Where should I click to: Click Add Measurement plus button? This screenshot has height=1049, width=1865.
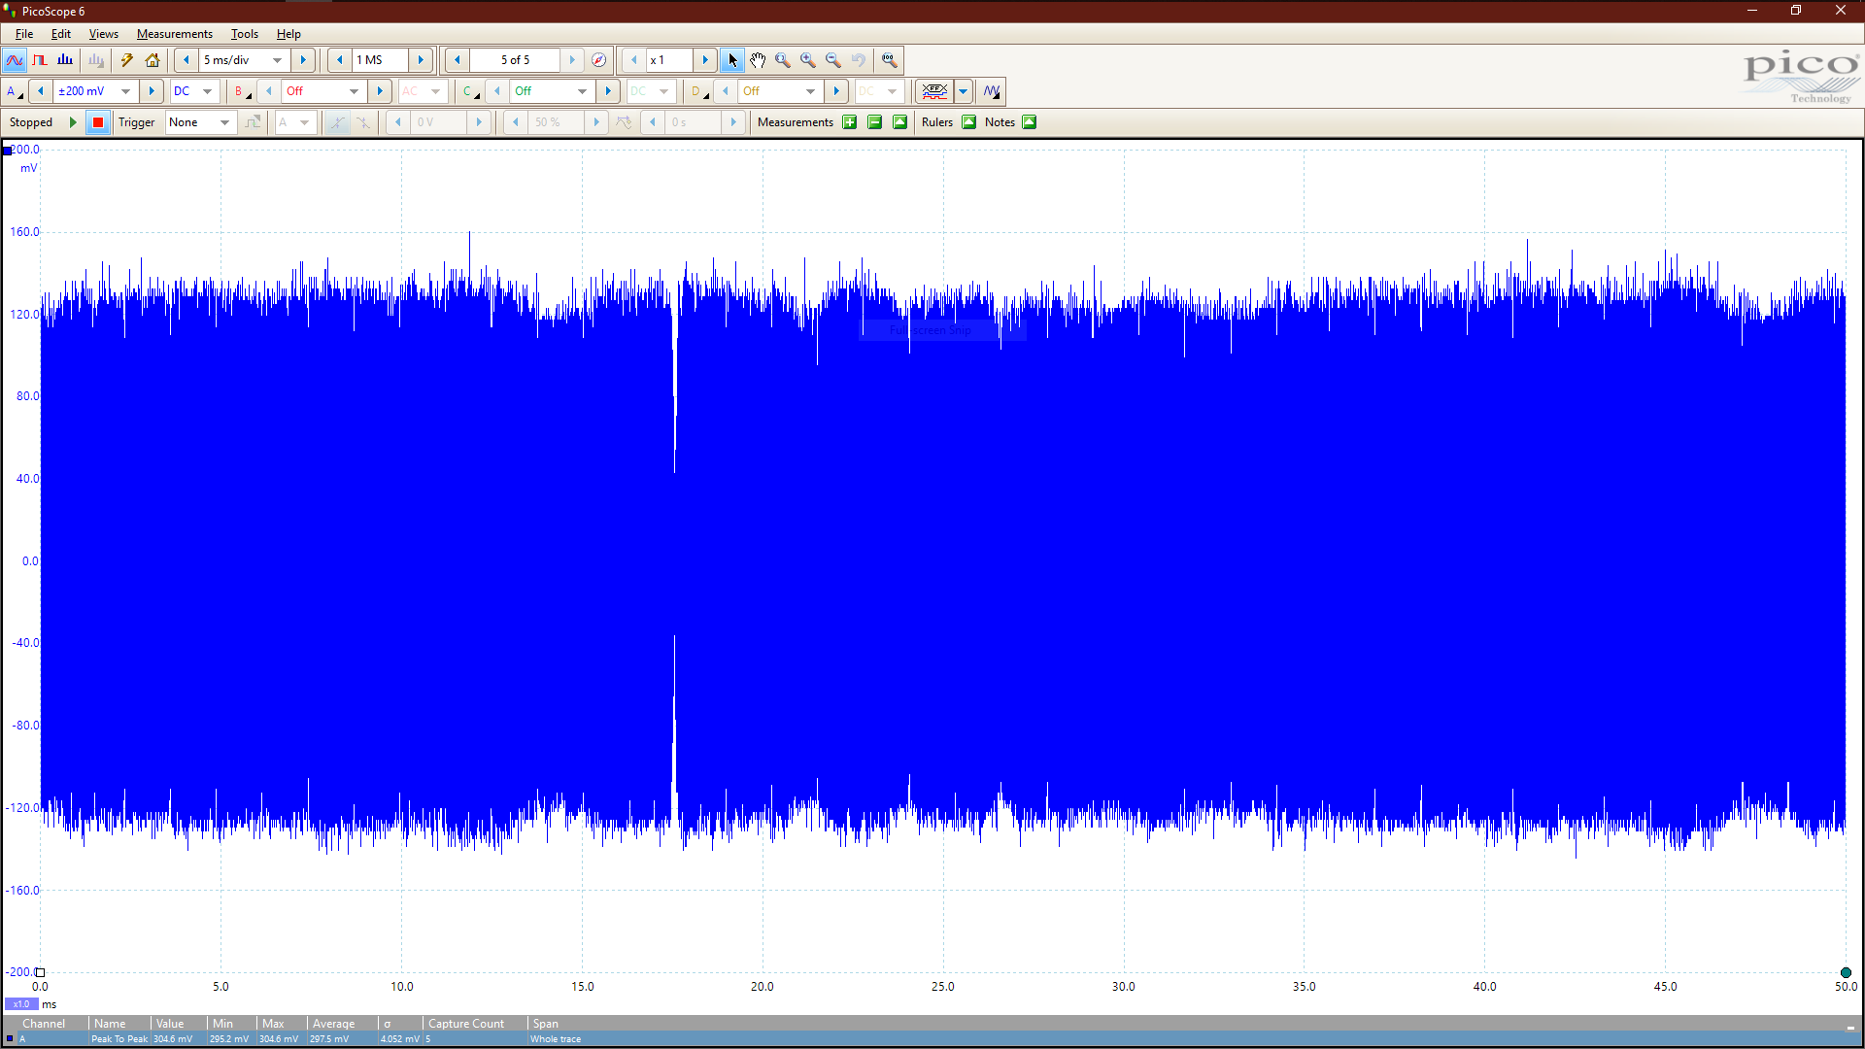click(850, 122)
